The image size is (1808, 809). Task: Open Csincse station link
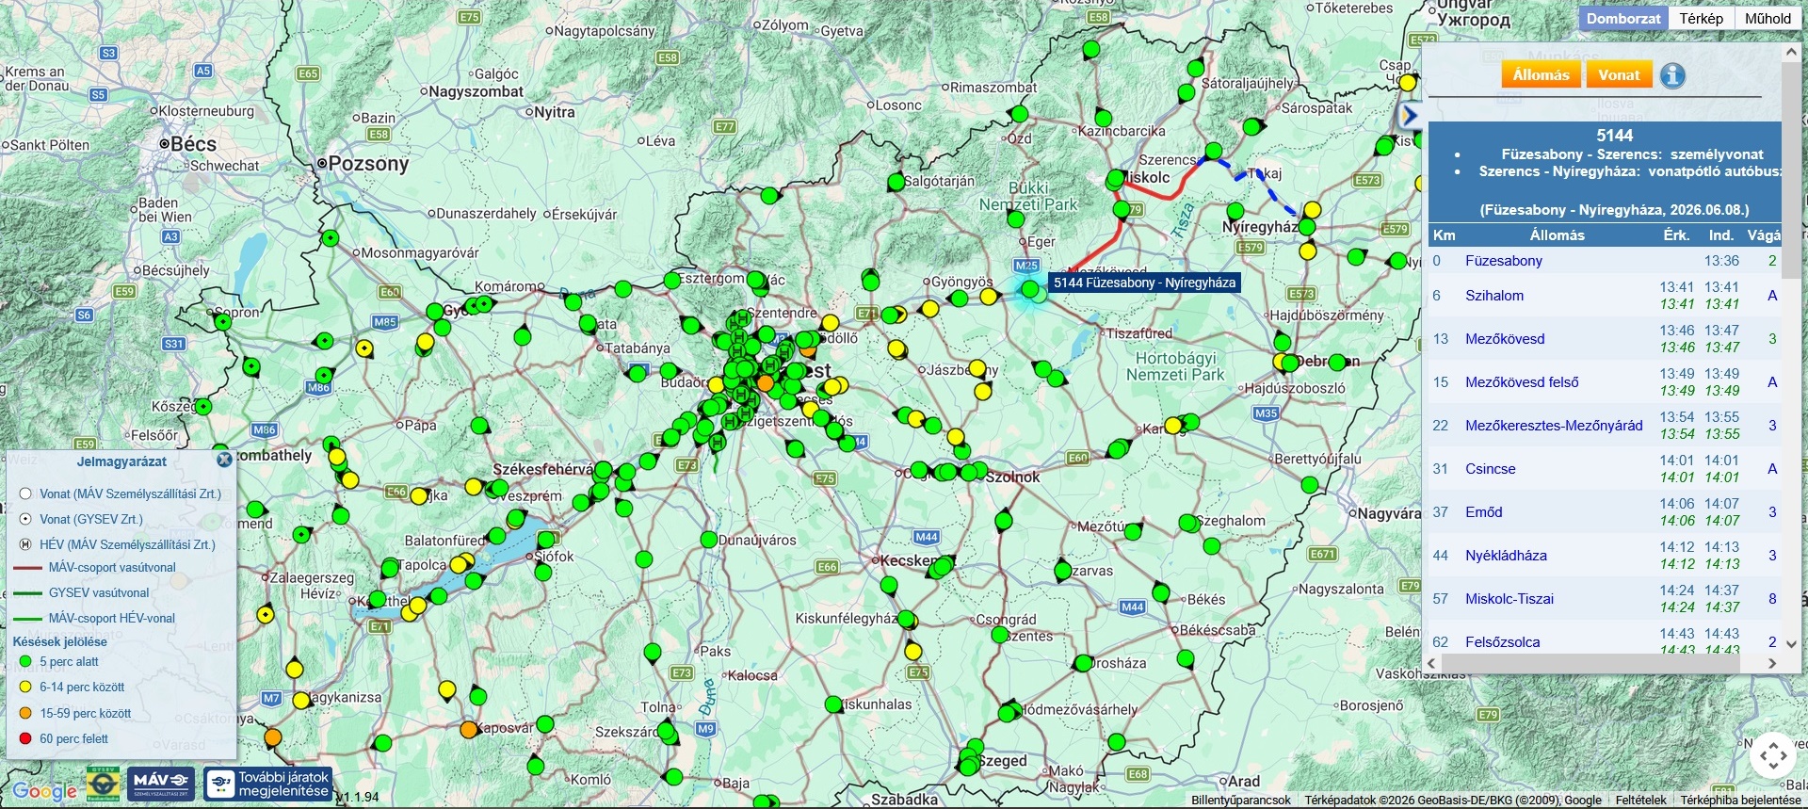[x=1491, y=469]
